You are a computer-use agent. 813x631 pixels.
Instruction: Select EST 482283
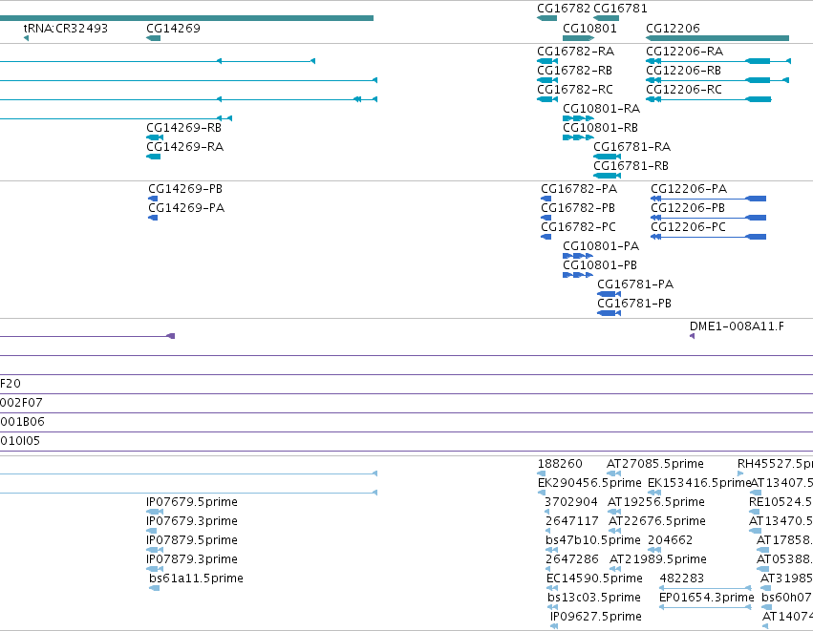(x=682, y=579)
